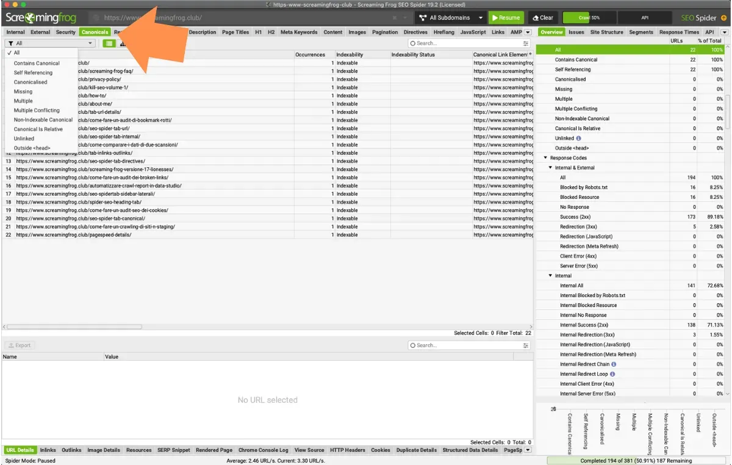Click the Export button
732x465 pixels.
click(19, 345)
